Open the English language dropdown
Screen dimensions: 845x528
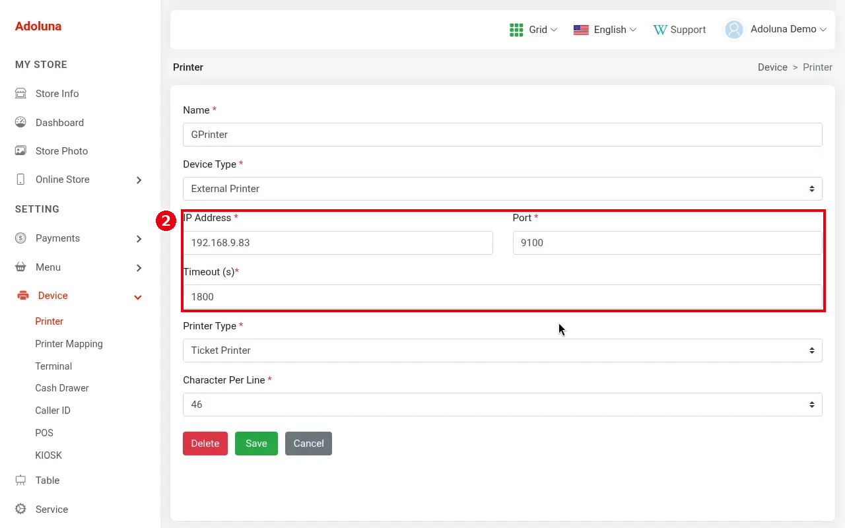pos(605,30)
